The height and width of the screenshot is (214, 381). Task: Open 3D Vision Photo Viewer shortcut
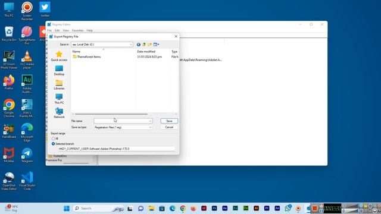tap(9, 60)
